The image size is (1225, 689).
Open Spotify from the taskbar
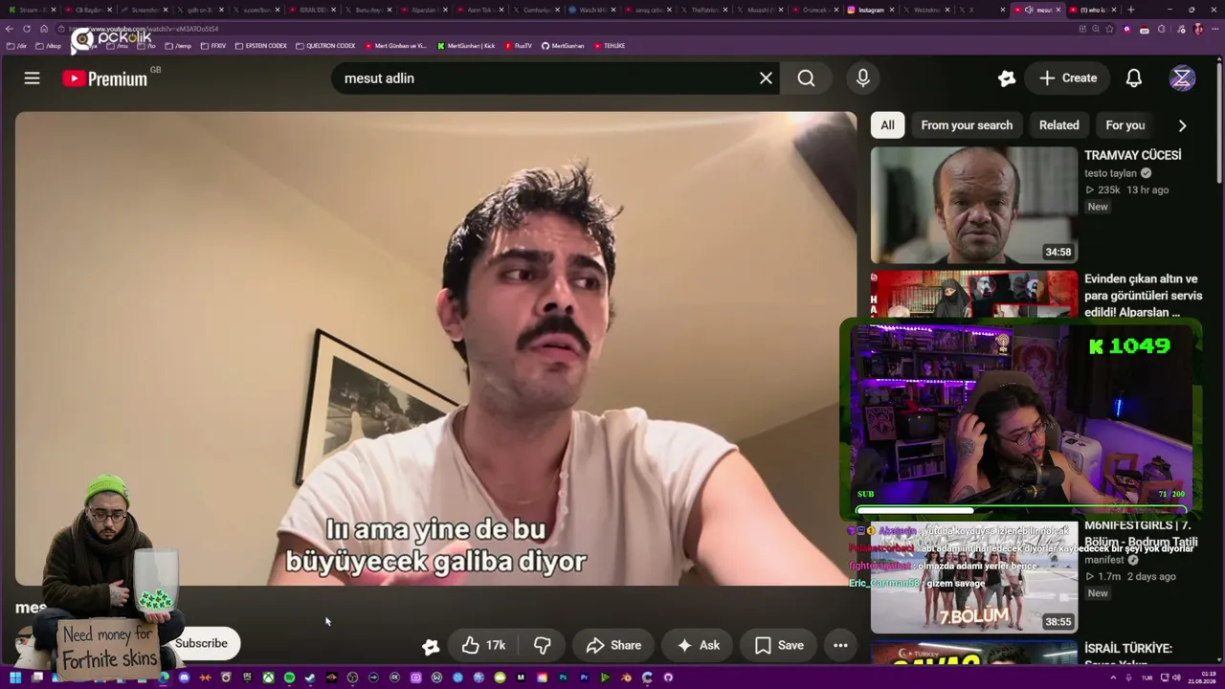[x=290, y=678]
